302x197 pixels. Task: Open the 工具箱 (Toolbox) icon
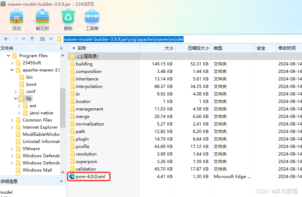click(92, 17)
